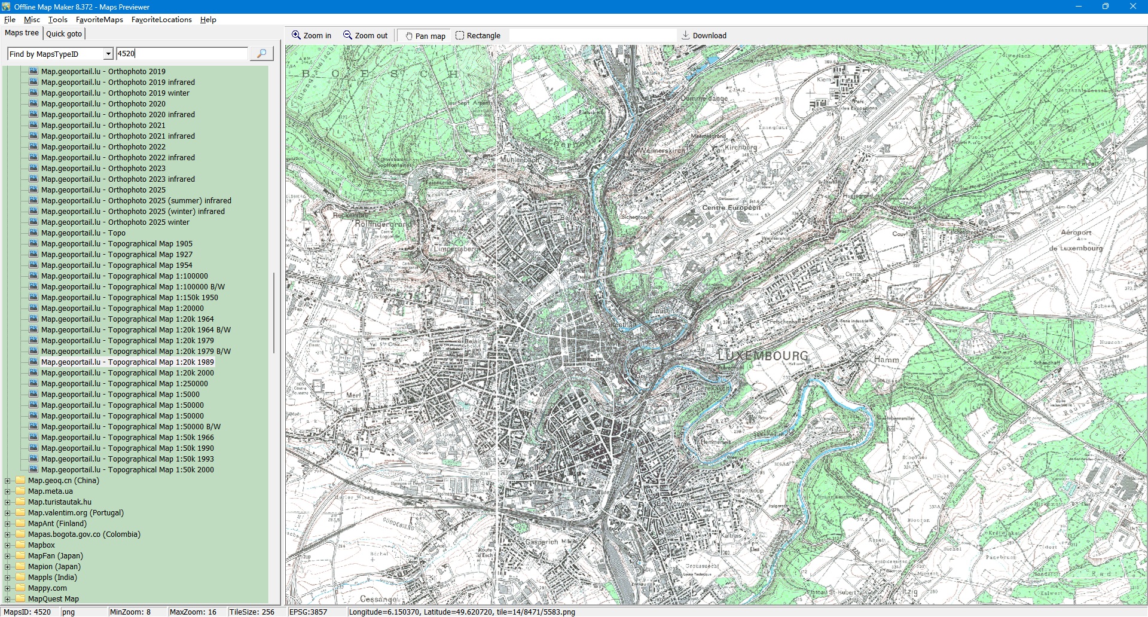Click the Download arrow icon

click(x=686, y=35)
